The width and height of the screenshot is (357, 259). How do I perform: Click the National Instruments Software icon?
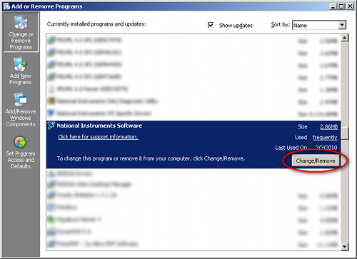click(x=51, y=126)
